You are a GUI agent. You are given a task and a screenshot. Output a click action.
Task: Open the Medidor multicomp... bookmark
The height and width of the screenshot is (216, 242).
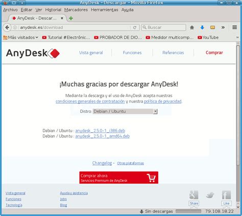[x=170, y=37]
